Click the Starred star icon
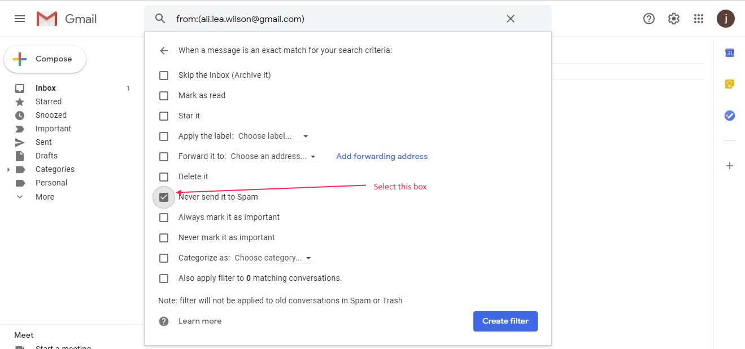The height and width of the screenshot is (349, 745). (x=20, y=101)
